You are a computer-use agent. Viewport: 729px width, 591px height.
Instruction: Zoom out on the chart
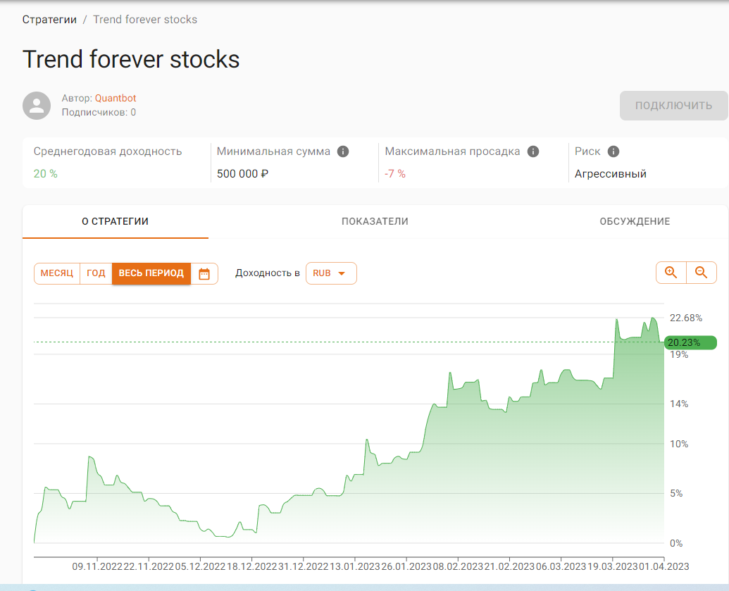point(701,273)
